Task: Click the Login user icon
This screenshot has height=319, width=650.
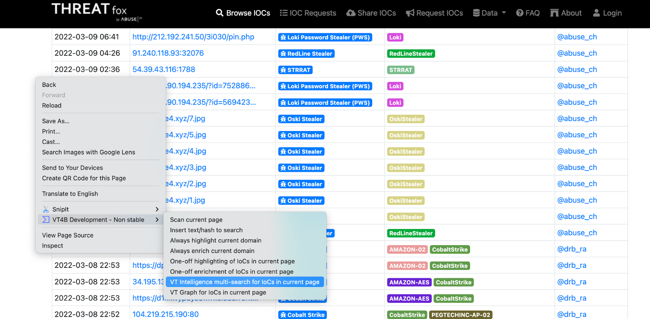Action: [596, 13]
